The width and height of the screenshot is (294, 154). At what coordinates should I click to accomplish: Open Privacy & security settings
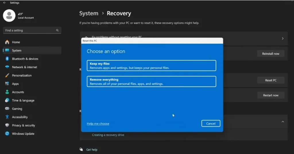[32, 125]
